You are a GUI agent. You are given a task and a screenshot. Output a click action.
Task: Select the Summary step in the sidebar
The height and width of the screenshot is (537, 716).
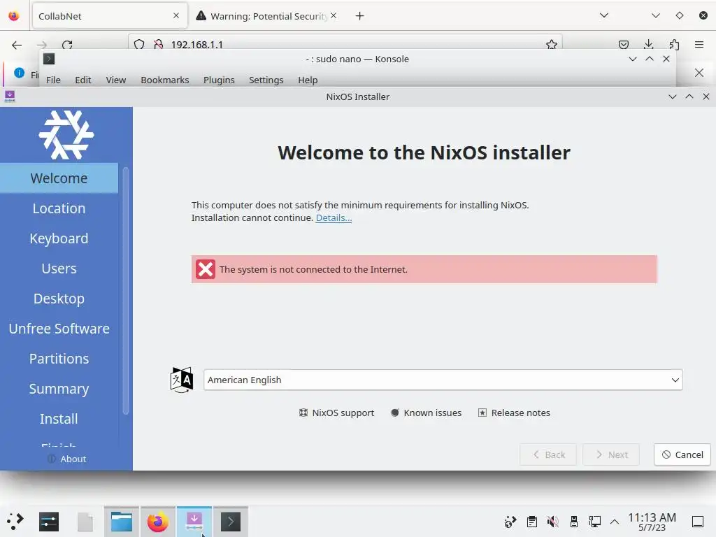[59, 389]
